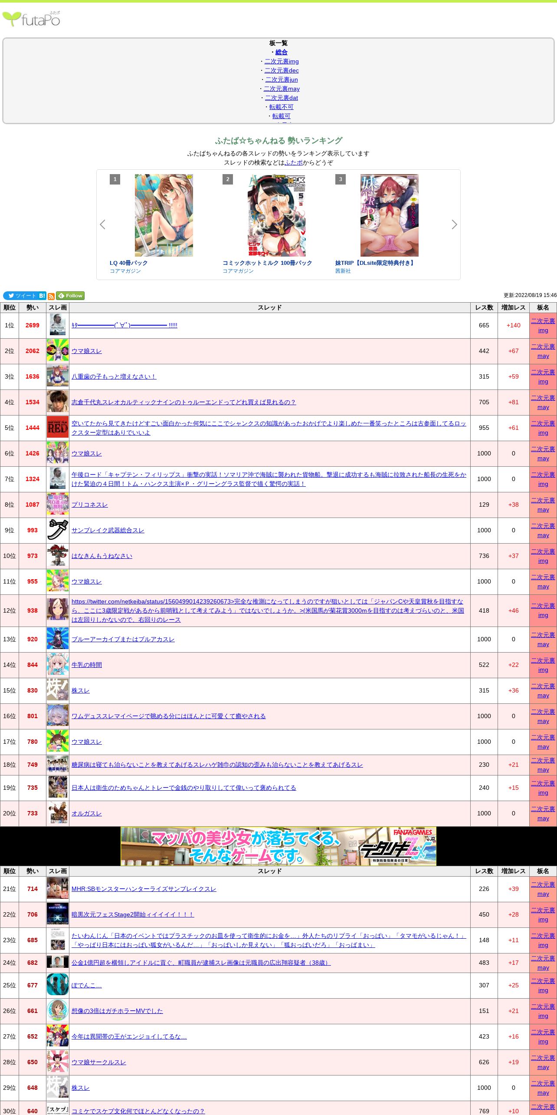Screen dimensions: 557x1115
Task: Open ウマ娘サークルスレ thread
Action: (x=99, y=1062)
